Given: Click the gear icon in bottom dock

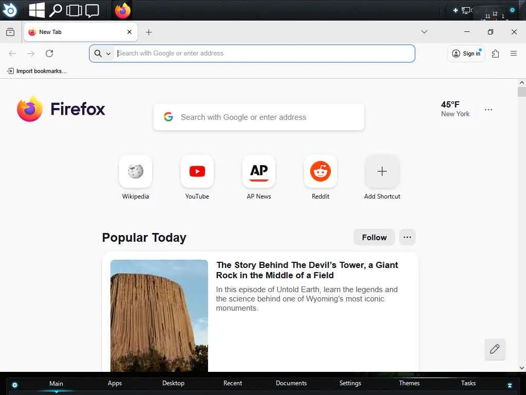Looking at the screenshot, I should pyautogui.click(x=15, y=385).
